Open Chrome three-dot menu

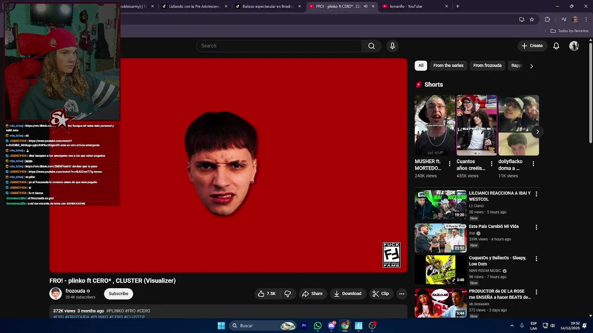pos(587,19)
